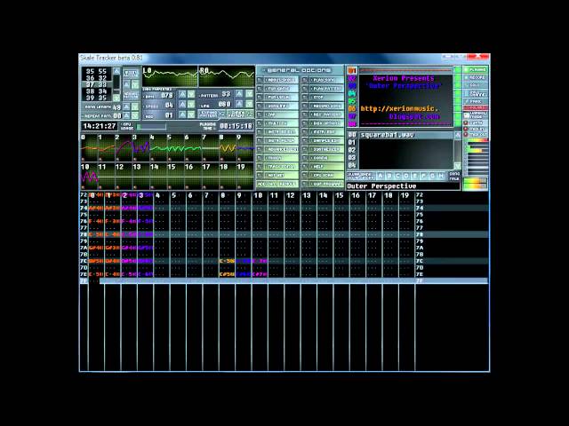This screenshot has width=569, height=426.
Task: Increase the Speed value
Action: click(x=182, y=105)
